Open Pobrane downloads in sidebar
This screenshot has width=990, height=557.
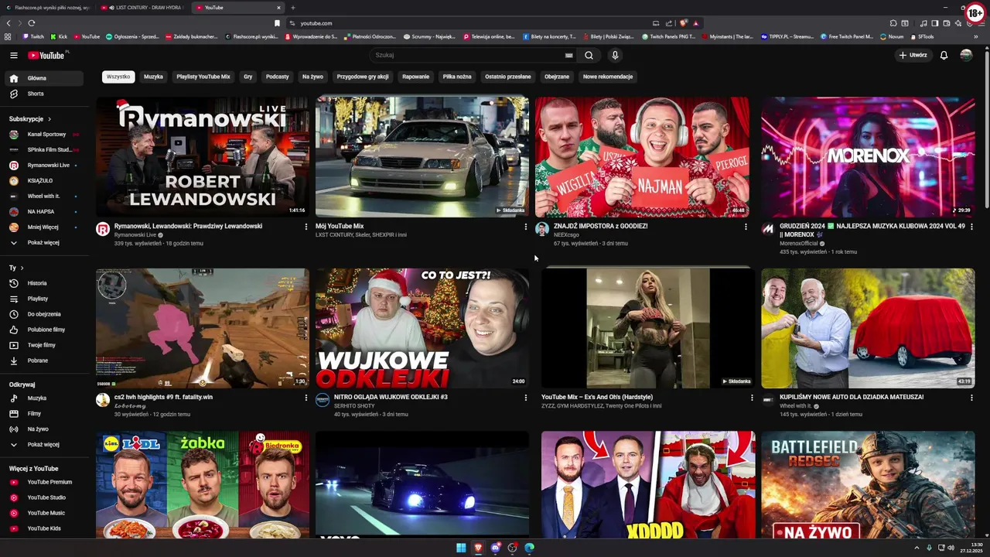pos(43,361)
